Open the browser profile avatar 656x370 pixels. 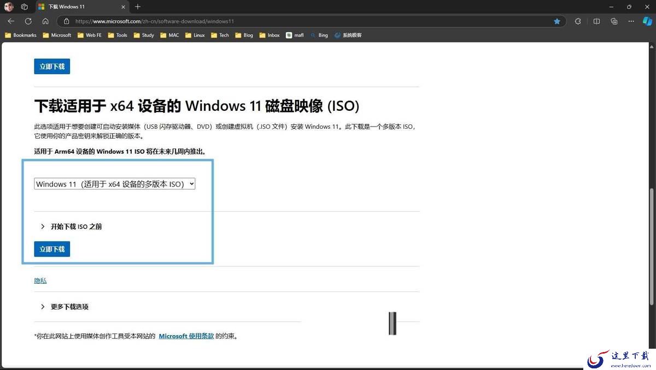[9, 7]
